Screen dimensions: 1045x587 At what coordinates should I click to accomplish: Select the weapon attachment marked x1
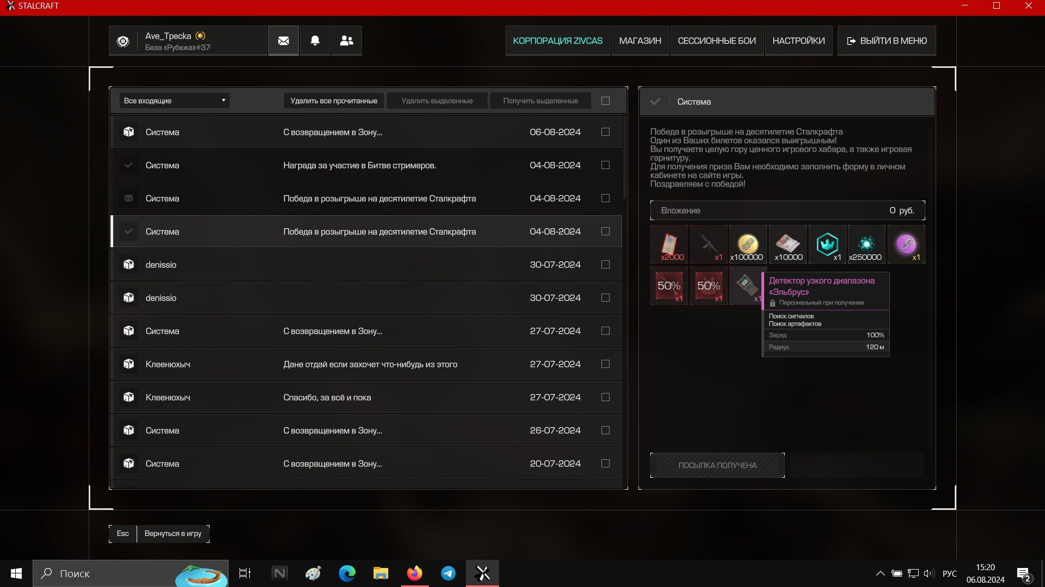tap(709, 244)
